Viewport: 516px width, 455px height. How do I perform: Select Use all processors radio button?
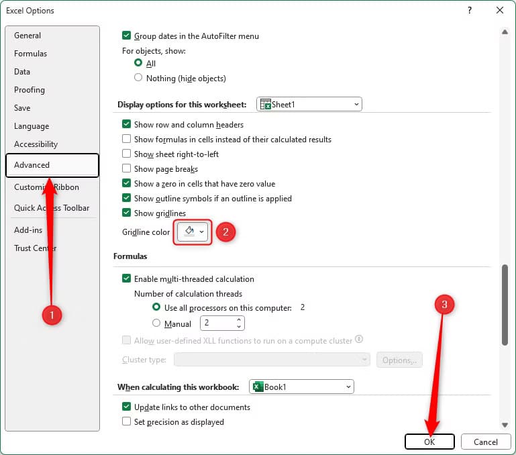pyautogui.click(x=156, y=307)
